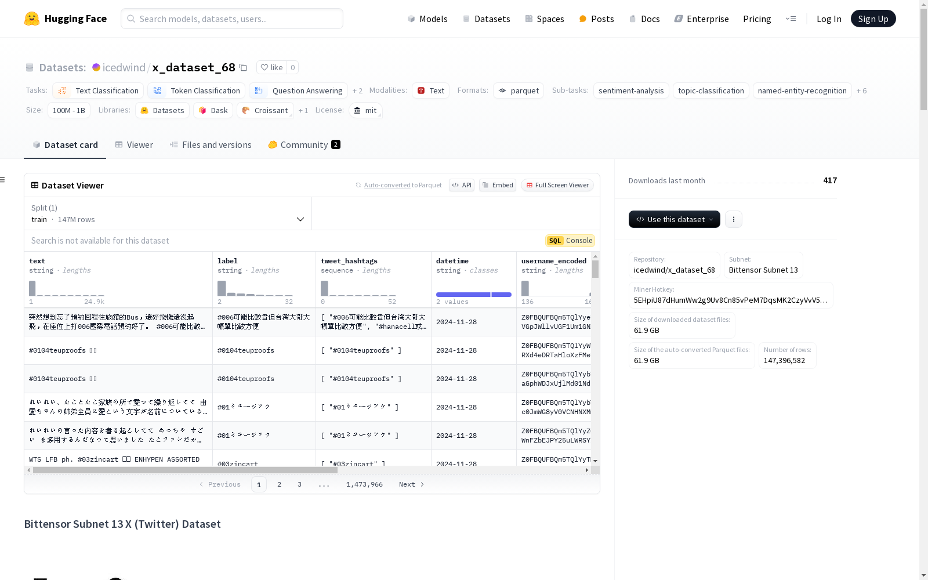Screen dimensions: 928x580
Task: Go to Spaces in top navigation
Action: 545,19
